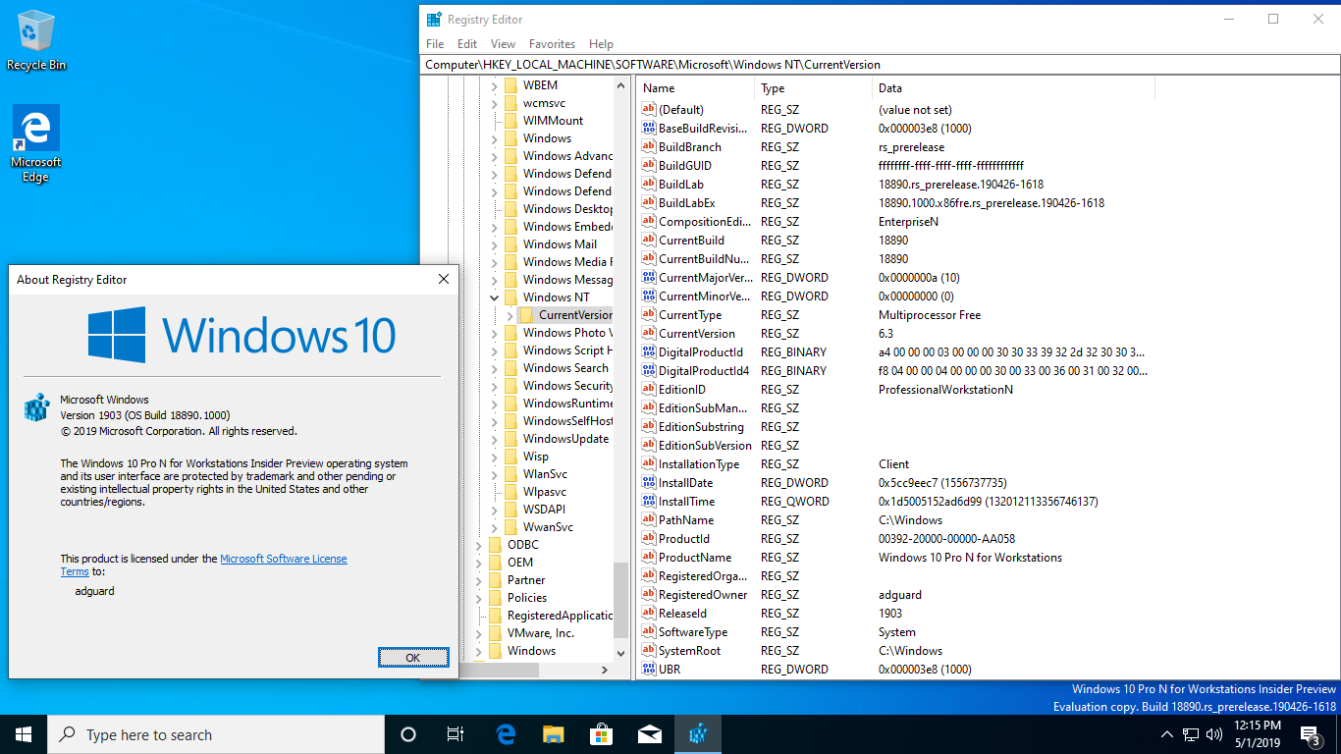Open the Edit menu
This screenshot has width=1341, height=754.
467,44
